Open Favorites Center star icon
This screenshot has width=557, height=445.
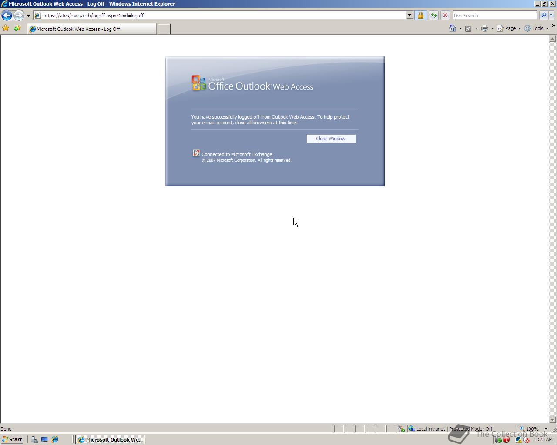6,28
